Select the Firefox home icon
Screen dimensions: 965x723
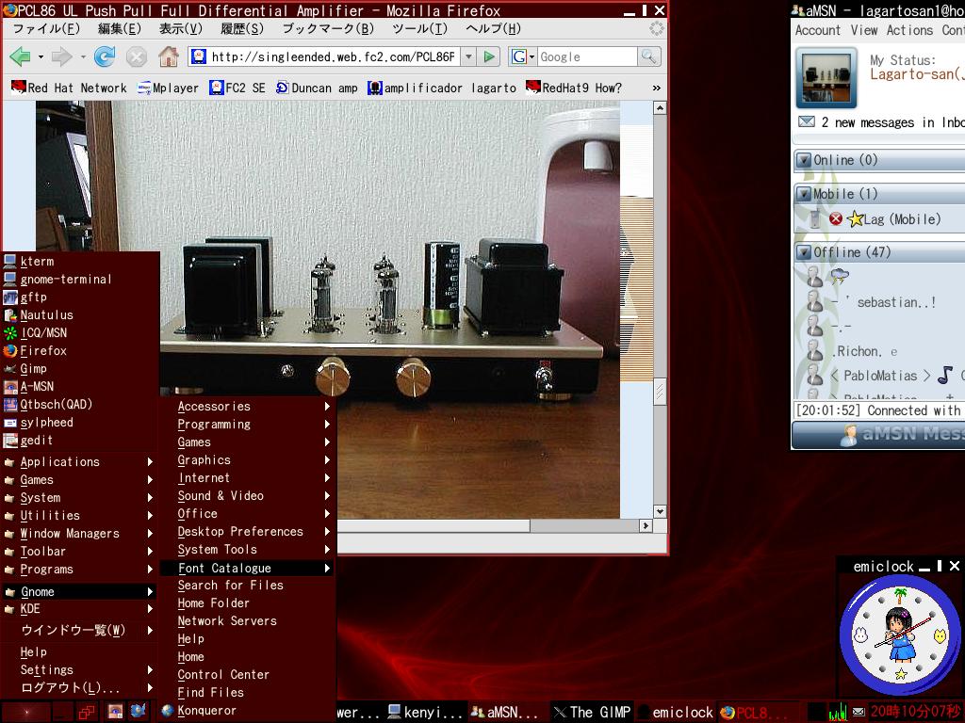(x=168, y=56)
